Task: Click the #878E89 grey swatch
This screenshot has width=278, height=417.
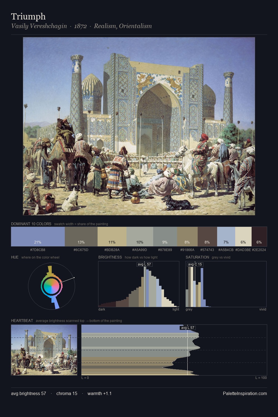Action: (x=165, y=237)
